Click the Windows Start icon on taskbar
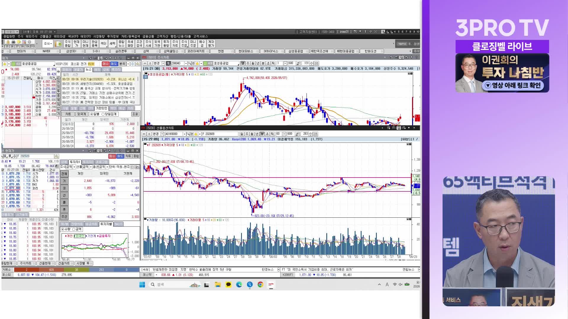The height and width of the screenshot is (319, 568). click(142, 284)
